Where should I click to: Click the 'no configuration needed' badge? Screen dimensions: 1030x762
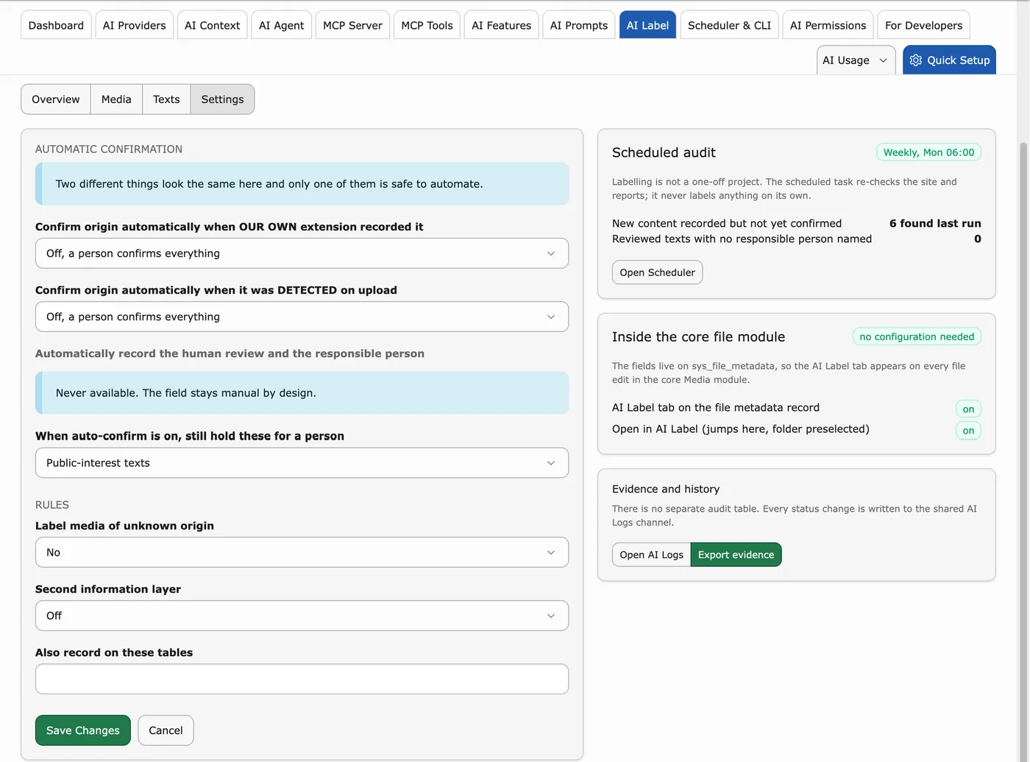tap(917, 336)
